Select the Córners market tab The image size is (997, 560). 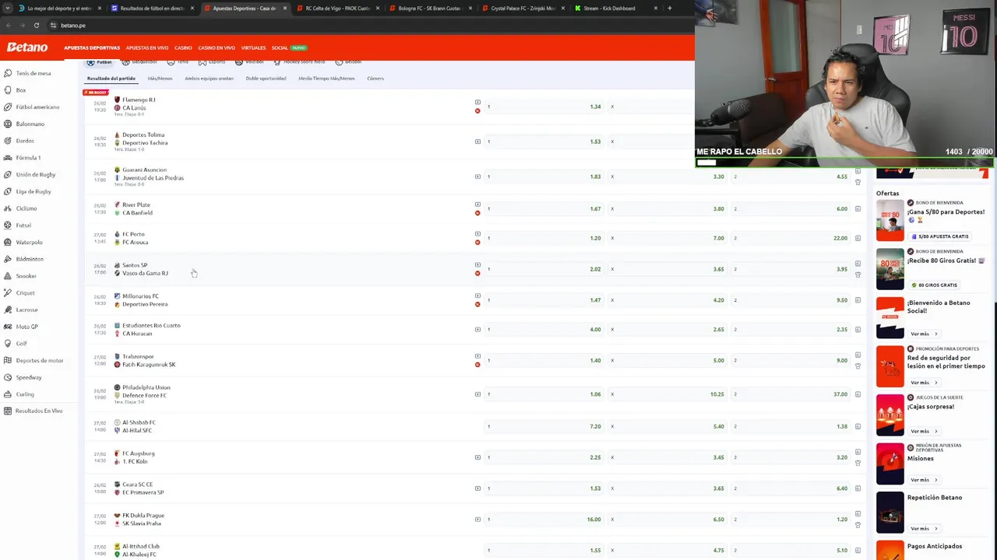[x=375, y=79]
